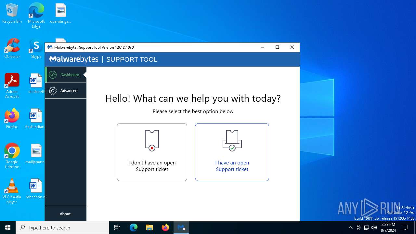416x234 pixels.
Task: Choose 'I don't have an open Support ticket'
Action: click(152, 152)
